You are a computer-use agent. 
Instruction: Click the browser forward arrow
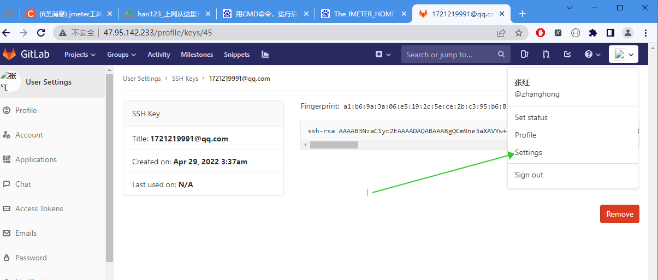[23, 33]
